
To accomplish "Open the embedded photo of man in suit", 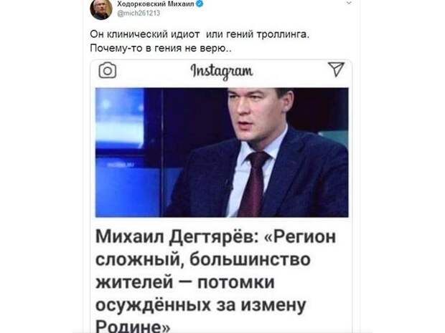I will 222,153.
